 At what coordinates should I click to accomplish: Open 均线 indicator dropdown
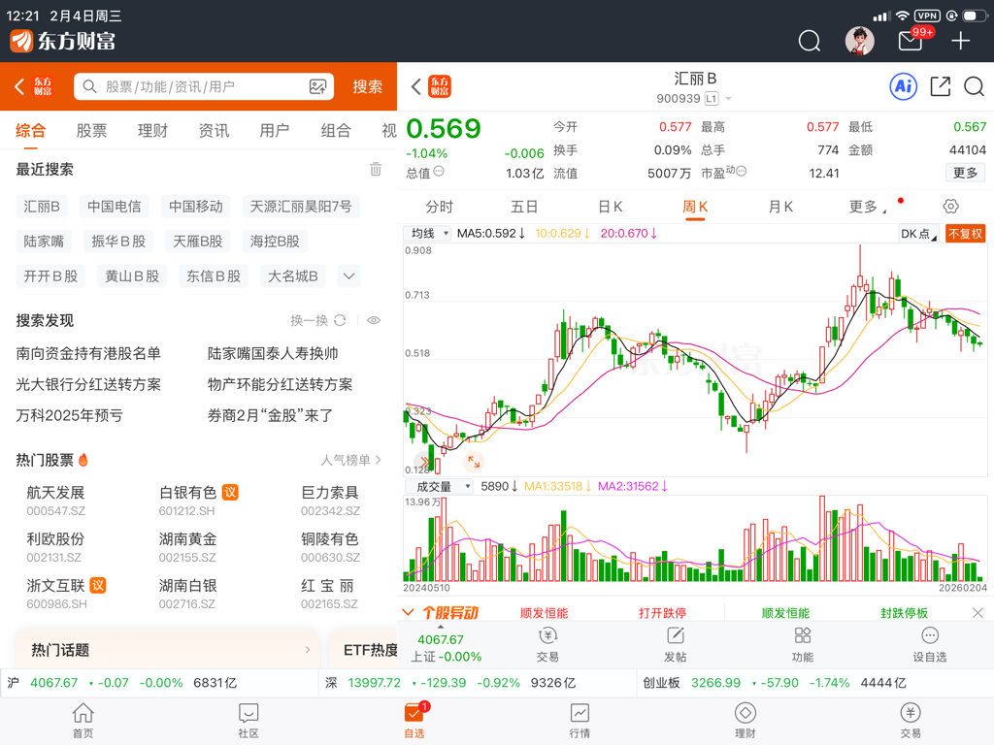tap(427, 233)
